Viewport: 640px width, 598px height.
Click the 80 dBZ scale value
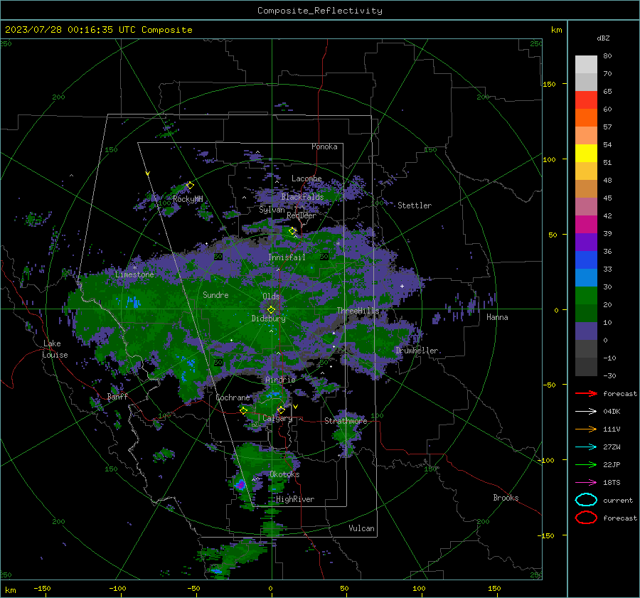point(607,56)
